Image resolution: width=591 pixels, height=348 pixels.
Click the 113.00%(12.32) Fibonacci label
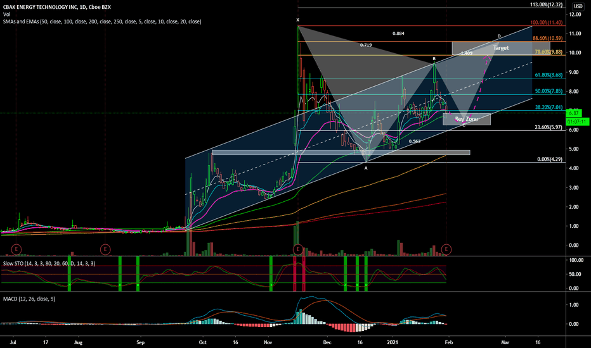coord(546,5)
